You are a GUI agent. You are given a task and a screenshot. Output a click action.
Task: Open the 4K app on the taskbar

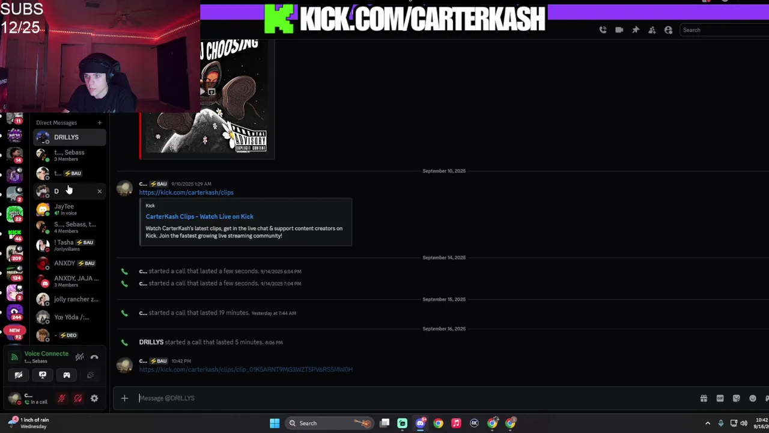pos(474,423)
